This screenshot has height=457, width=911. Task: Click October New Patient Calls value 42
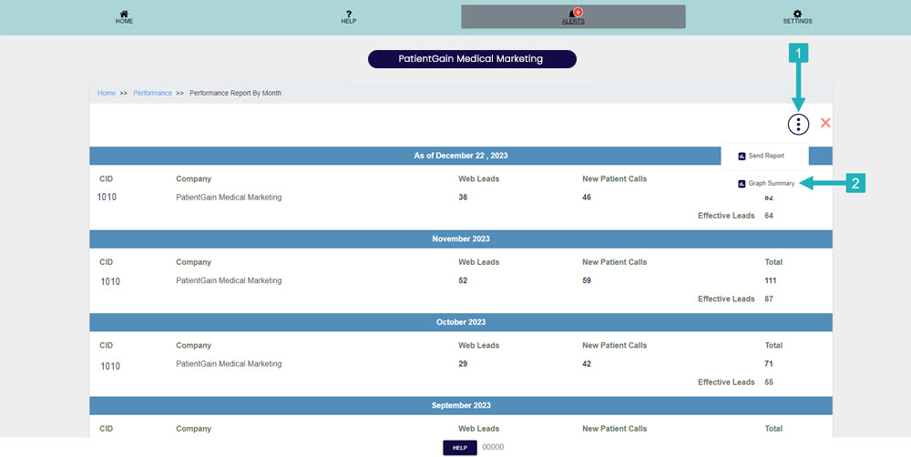586,364
